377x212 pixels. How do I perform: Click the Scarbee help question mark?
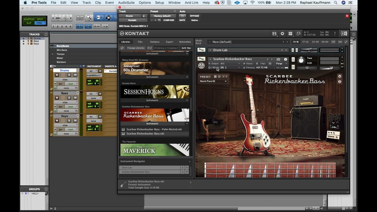pos(340,82)
